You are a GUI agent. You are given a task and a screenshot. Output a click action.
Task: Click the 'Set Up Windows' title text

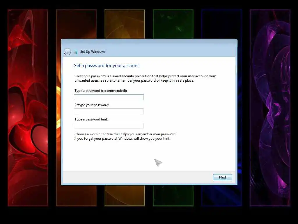(93, 52)
